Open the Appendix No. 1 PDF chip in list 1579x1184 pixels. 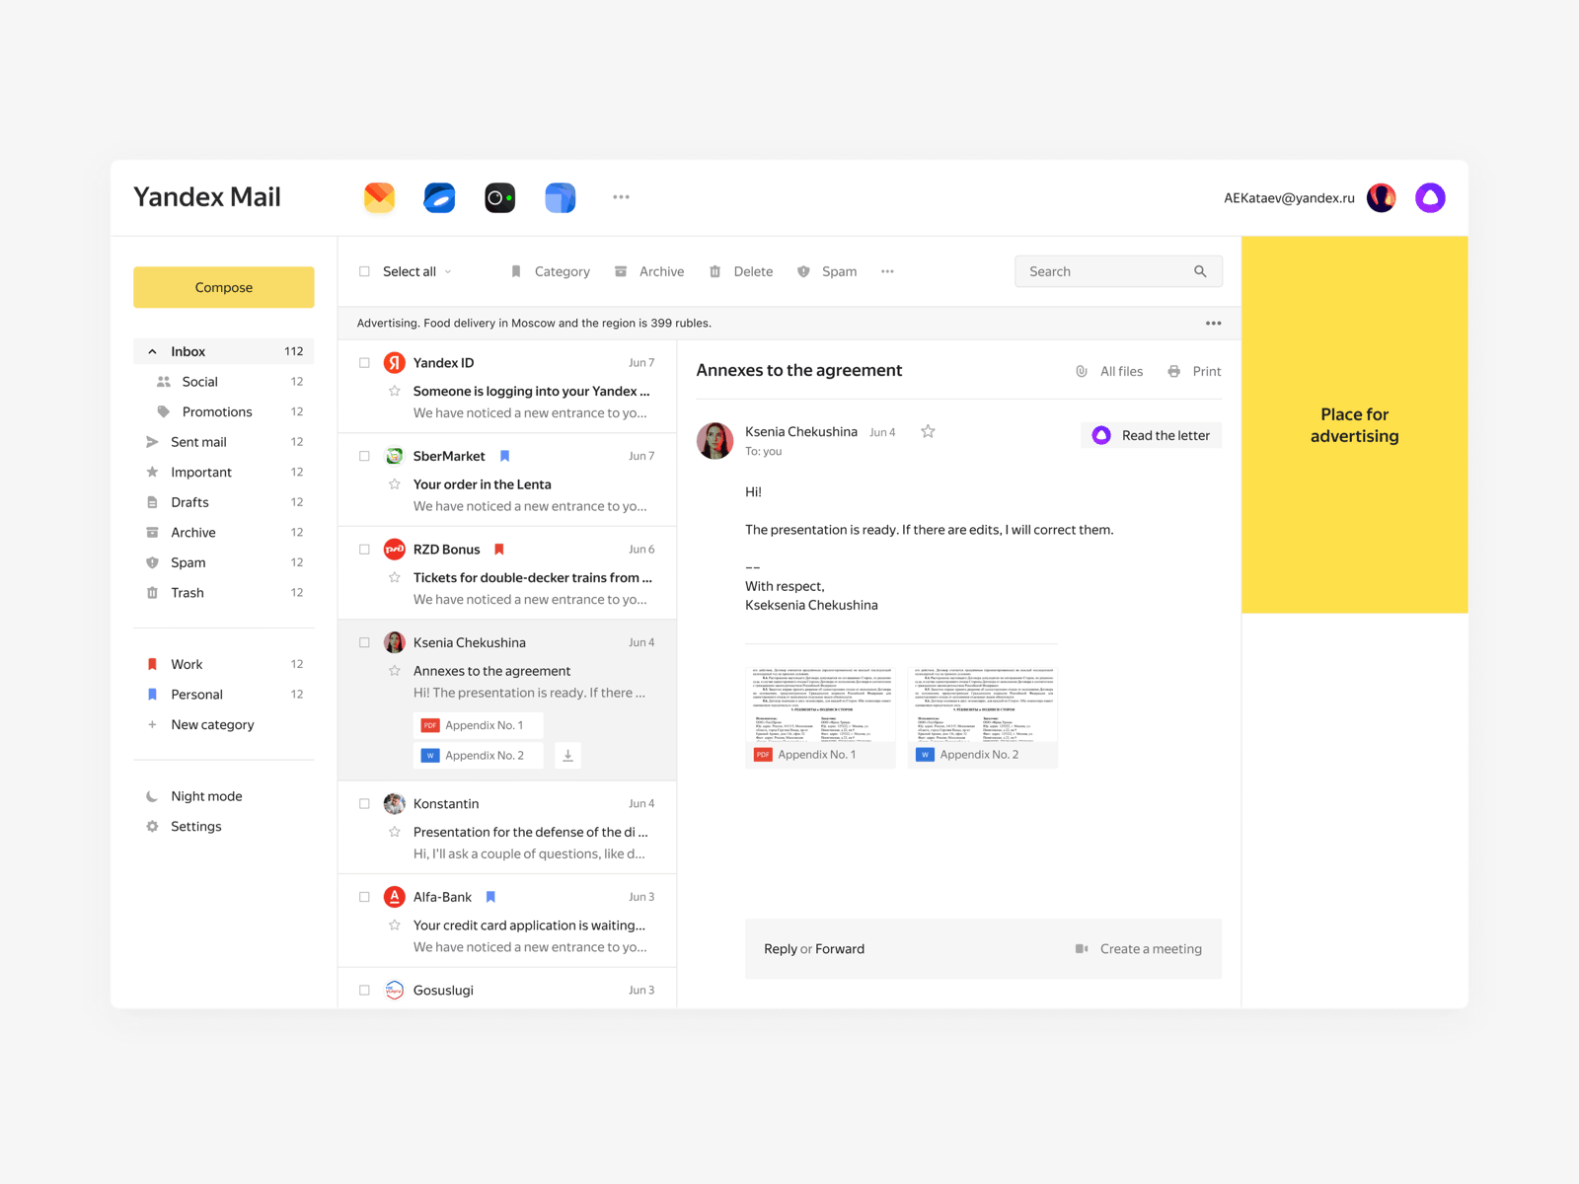[x=478, y=725]
